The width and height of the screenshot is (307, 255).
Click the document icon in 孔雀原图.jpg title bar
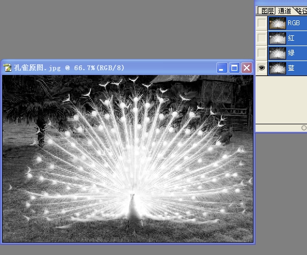pos(8,68)
